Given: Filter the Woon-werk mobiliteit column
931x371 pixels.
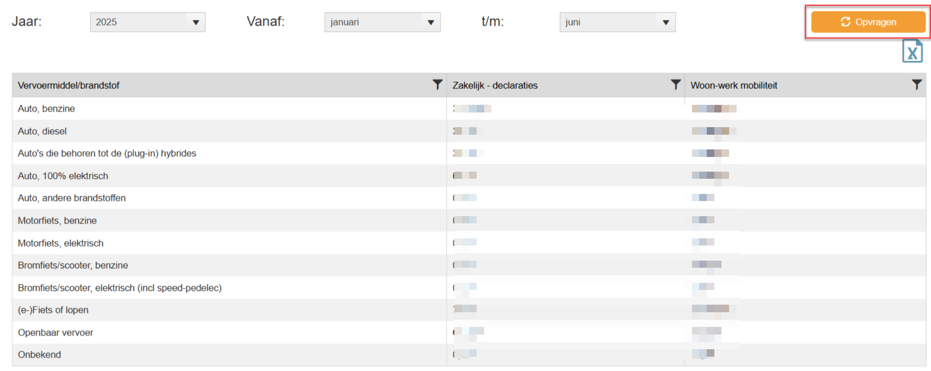Looking at the screenshot, I should click(x=917, y=85).
